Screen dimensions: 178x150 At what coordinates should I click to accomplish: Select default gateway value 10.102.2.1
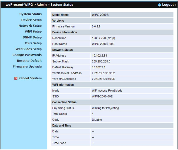coord(99,67)
